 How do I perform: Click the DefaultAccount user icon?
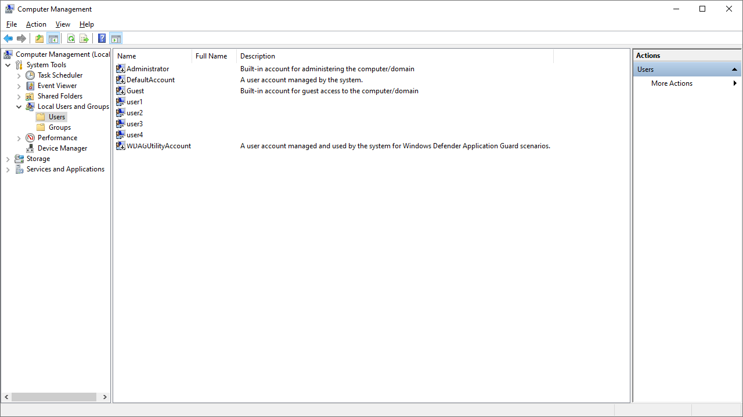point(121,79)
